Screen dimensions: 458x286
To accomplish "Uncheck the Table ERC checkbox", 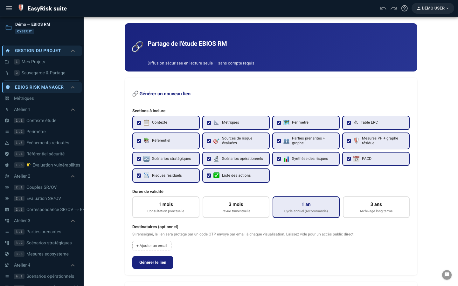I will (x=349, y=123).
